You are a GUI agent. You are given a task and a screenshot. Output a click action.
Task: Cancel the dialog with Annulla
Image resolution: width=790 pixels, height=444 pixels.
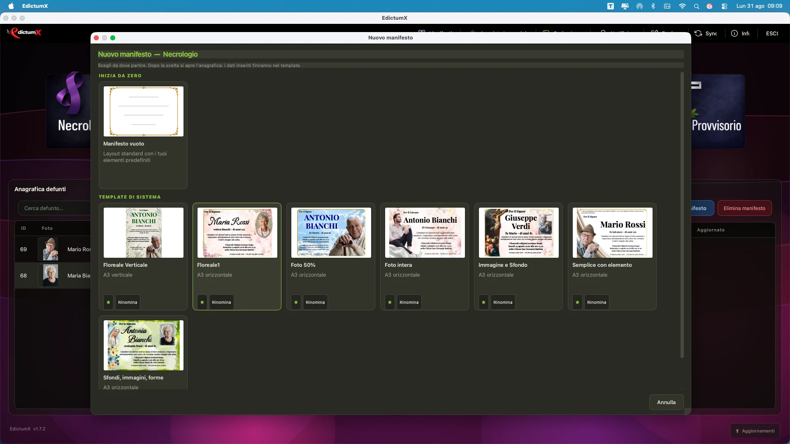click(x=666, y=402)
